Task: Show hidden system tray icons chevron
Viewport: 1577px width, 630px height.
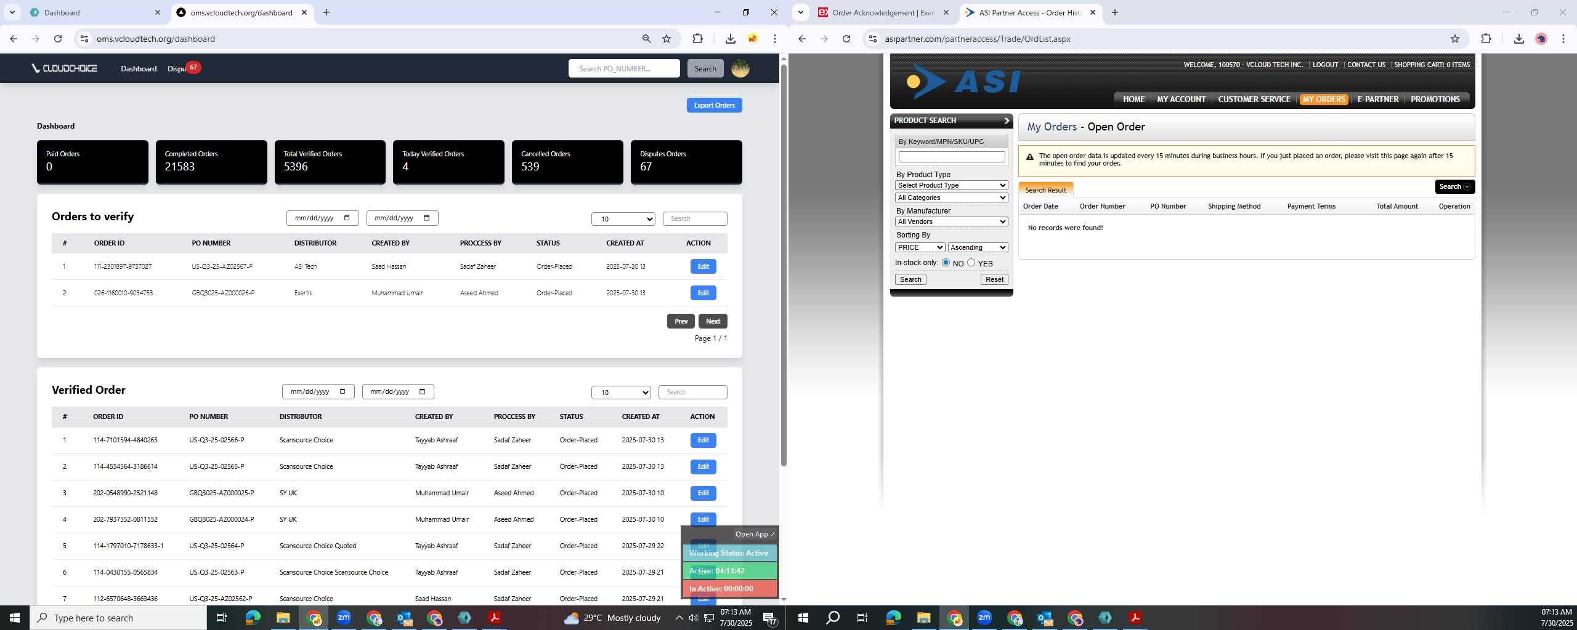Action: 679,618
